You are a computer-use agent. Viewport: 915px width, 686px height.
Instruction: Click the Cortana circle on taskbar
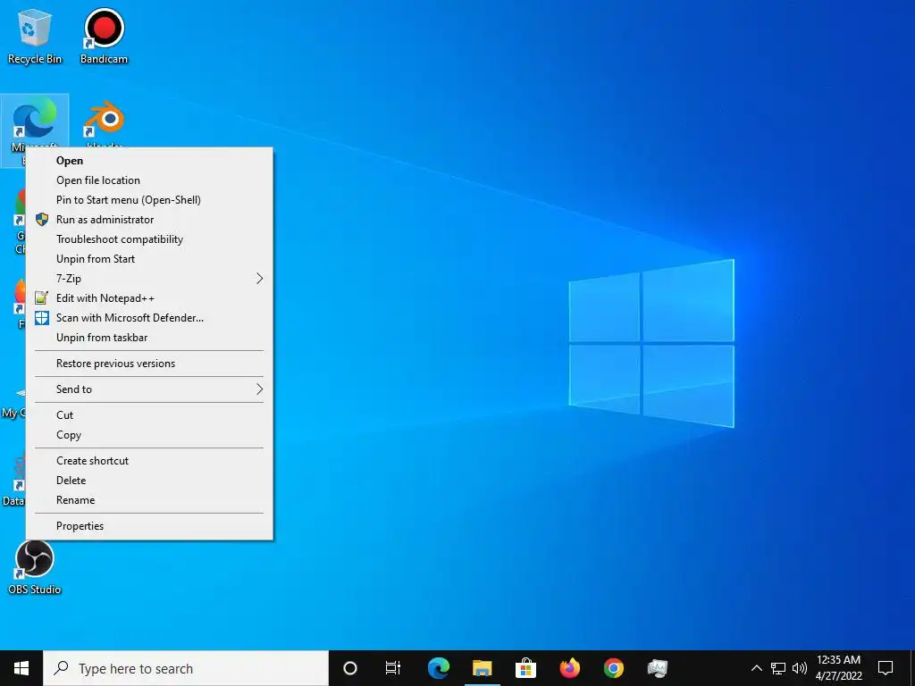click(x=350, y=668)
